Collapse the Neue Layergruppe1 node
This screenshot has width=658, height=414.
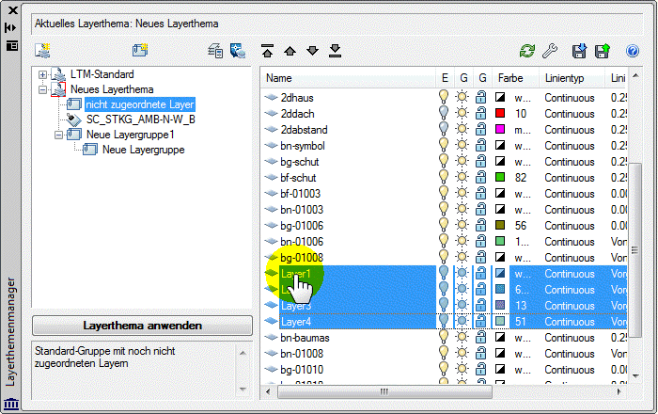[x=58, y=135]
